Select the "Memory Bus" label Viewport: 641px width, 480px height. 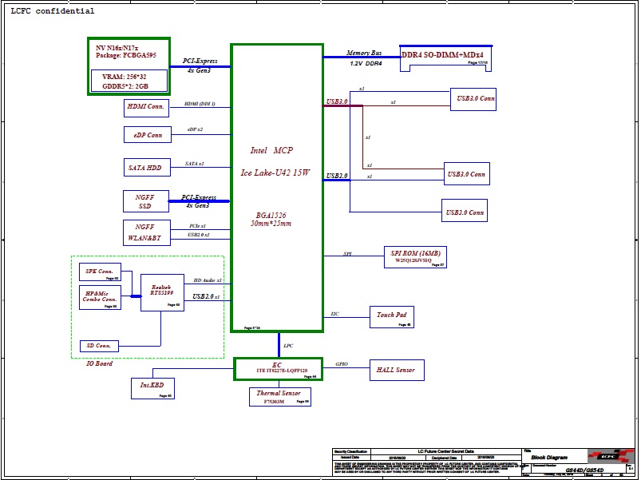pyautogui.click(x=364, y=53)
